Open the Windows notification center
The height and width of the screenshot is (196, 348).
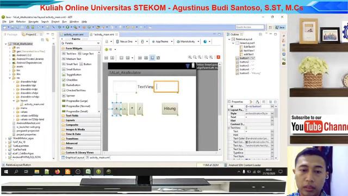coord(281,171)
